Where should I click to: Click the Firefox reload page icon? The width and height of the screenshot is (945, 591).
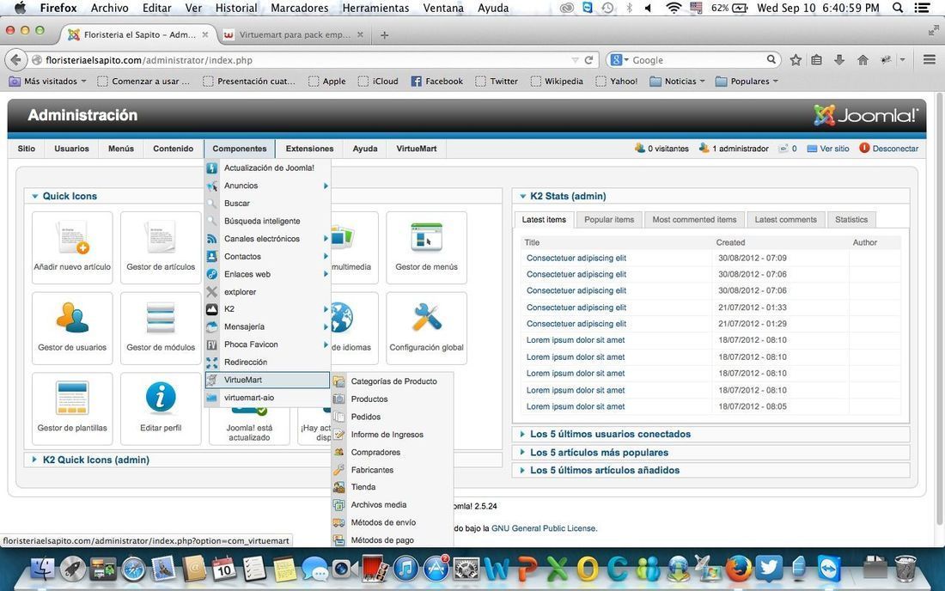(588, 60)
